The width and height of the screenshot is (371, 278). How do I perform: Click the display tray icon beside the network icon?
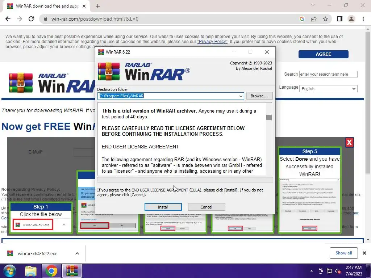(321, 271)
